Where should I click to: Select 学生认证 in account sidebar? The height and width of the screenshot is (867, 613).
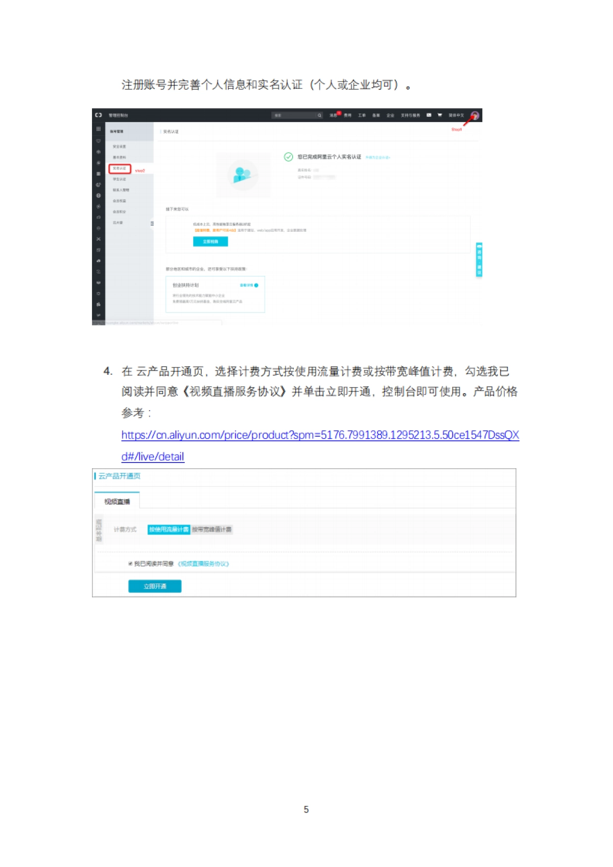[120, 179]
